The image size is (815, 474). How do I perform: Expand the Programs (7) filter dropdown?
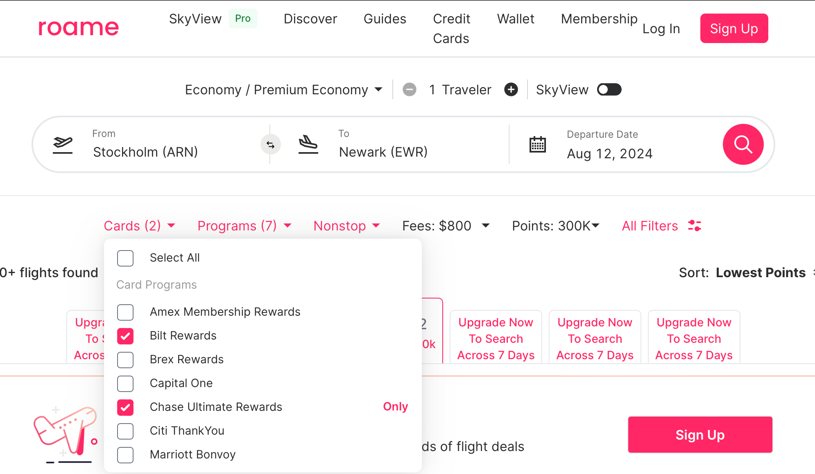244,226
